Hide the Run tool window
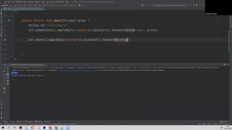 pyautogui.click(x=228, y=65)
